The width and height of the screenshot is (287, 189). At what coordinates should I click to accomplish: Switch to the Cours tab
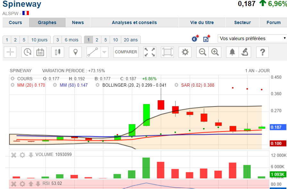pyautogui.click(x=15, y=22)
